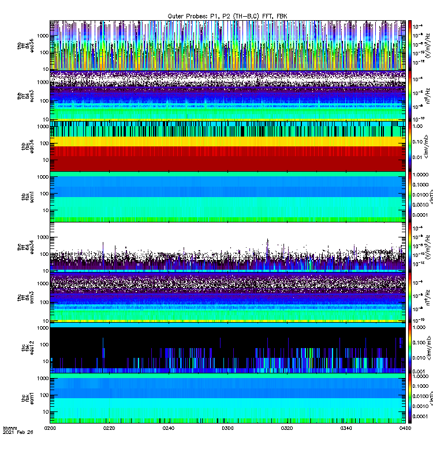
Task: Select the 0400 time axis label
Action: pyautogui.click(x=405, y=428)
